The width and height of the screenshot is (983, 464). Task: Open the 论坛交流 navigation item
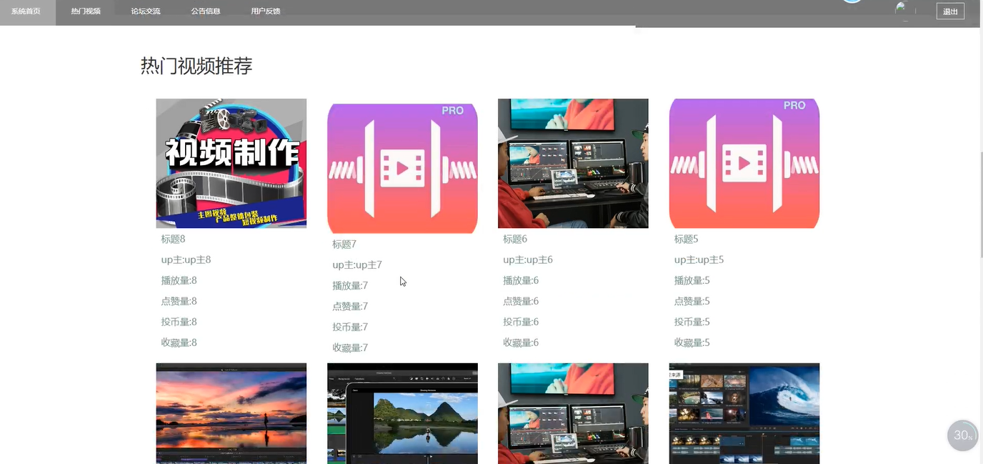coord(146,11)
